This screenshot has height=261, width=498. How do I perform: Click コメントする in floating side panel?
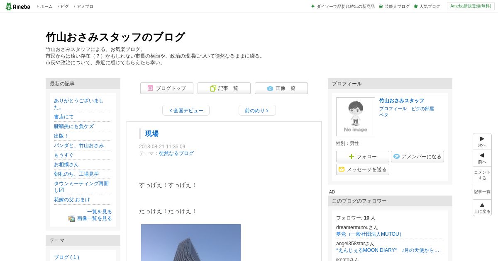pos(482,175)
